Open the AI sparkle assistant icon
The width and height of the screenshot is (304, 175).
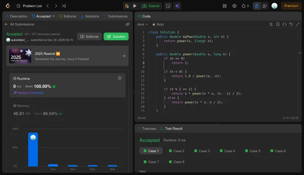point(177,6)
